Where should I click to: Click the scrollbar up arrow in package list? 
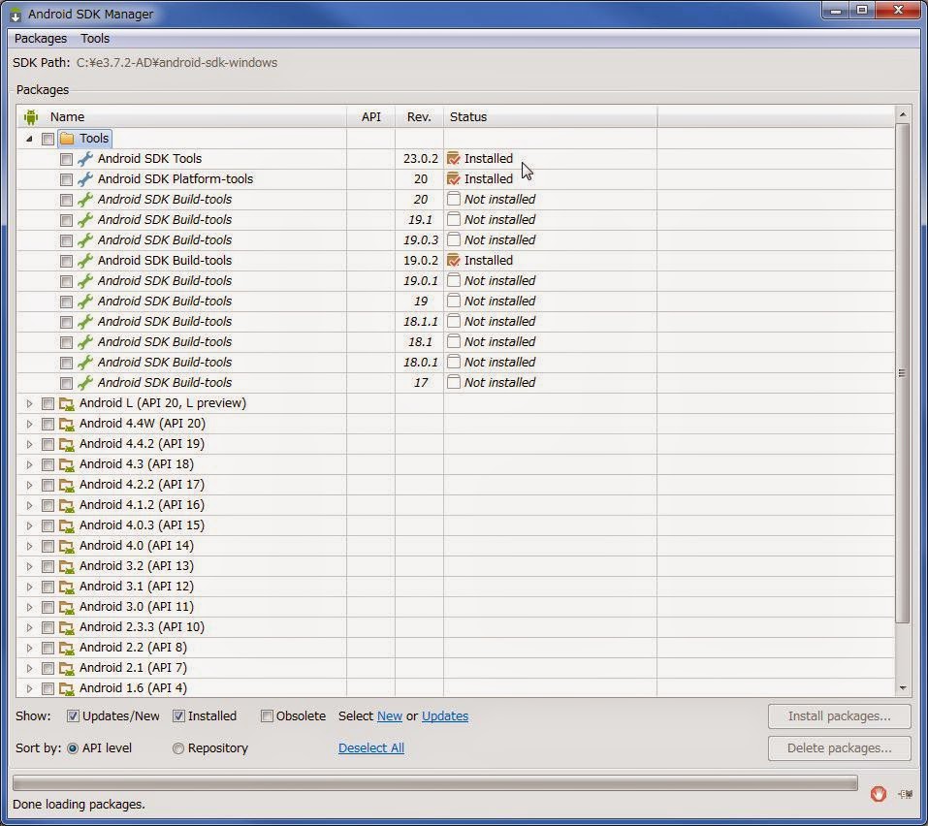(x=903, y=114)
